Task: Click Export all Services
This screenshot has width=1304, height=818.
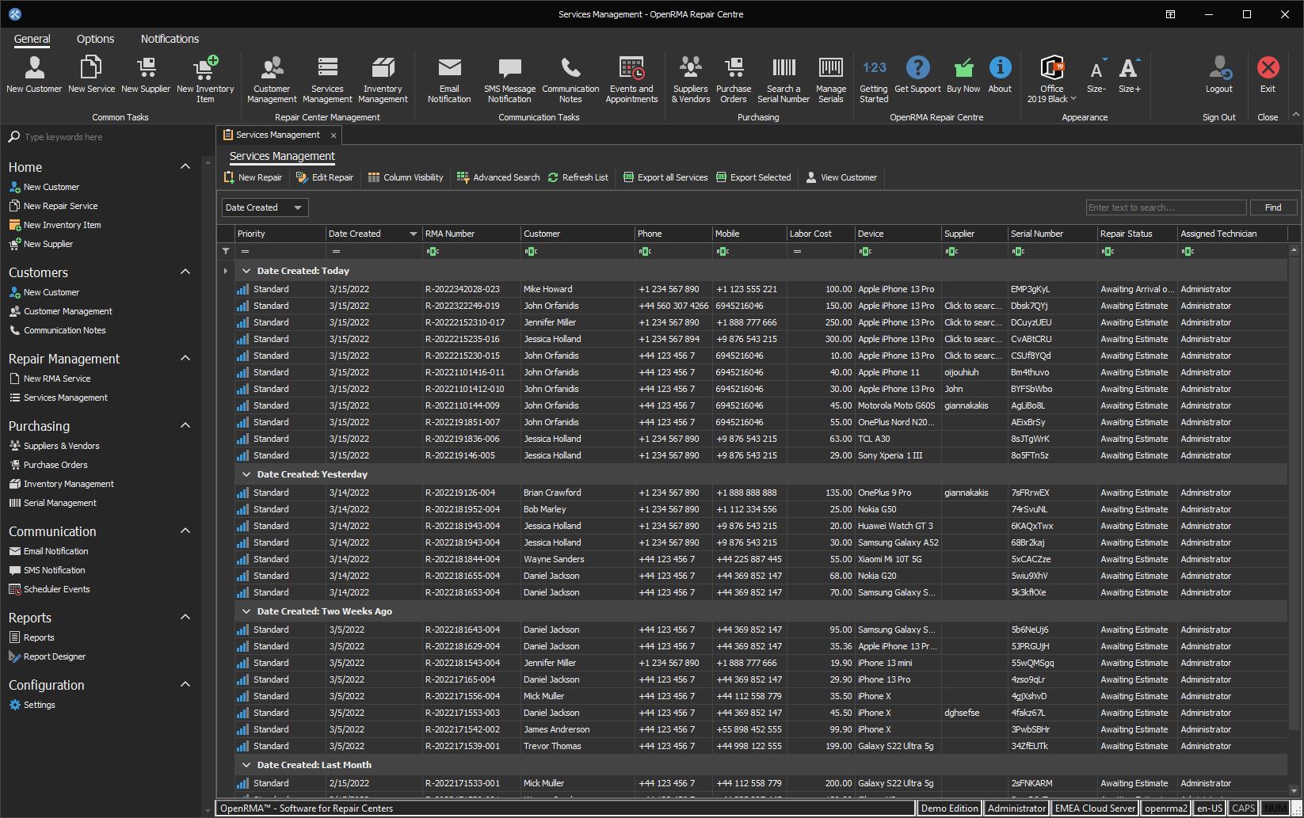Action: click(x=665, y=177)
